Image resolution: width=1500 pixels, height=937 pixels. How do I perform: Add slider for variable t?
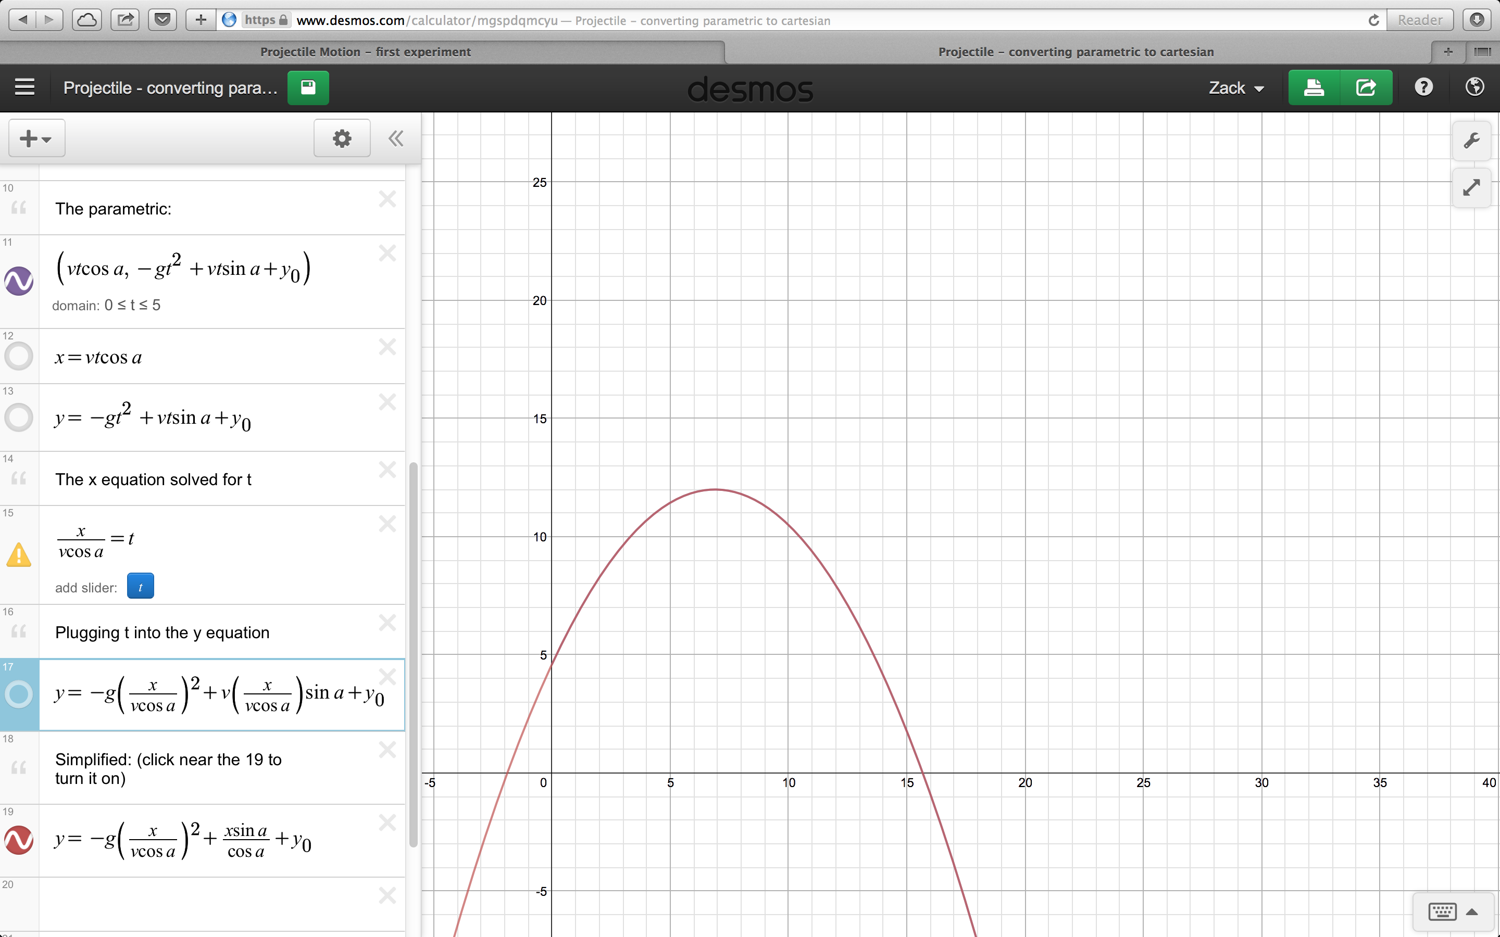point(140,586)
